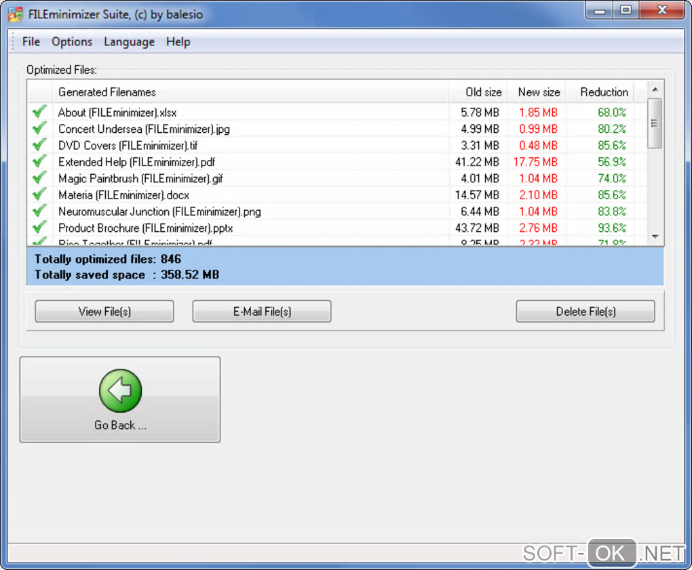Click the 14.57 MB old size value

477,195
